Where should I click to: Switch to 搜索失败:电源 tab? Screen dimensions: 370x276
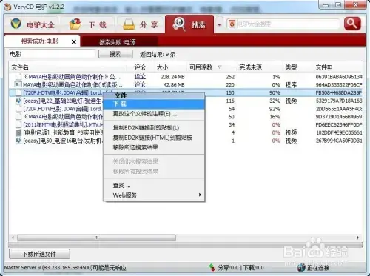(118, 42)
